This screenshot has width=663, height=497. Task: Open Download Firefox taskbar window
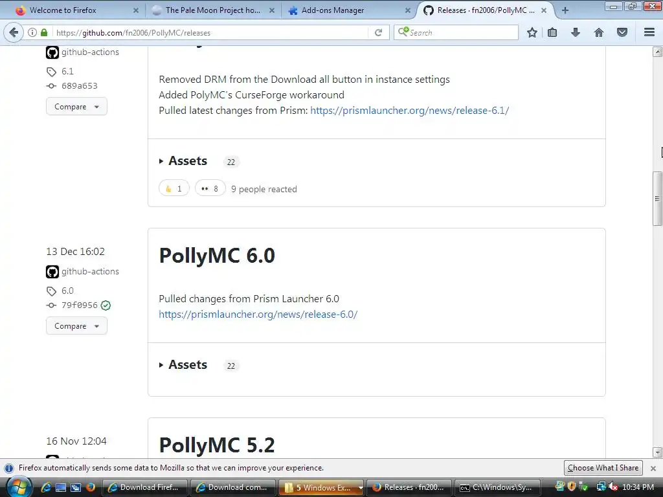[x=144, y=487]
